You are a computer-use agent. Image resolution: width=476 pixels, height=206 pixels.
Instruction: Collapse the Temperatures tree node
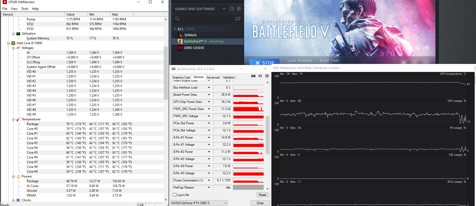click(13, 120)
